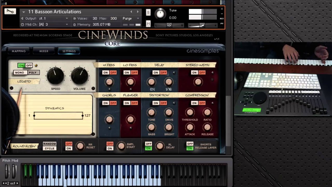Viewport: 332px width, 187px height.
Task: Open the wrench instrument edit icon
Action: (x=10, y=11)
